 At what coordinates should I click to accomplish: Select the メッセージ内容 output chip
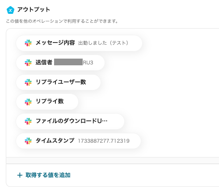click(79, 43)
